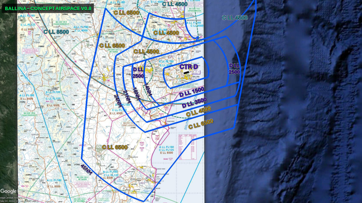The height and width of the screenshot is (203, 362).
Task: Click the C LL 6500 label above 45NM
Action: [x=115, y=147]
